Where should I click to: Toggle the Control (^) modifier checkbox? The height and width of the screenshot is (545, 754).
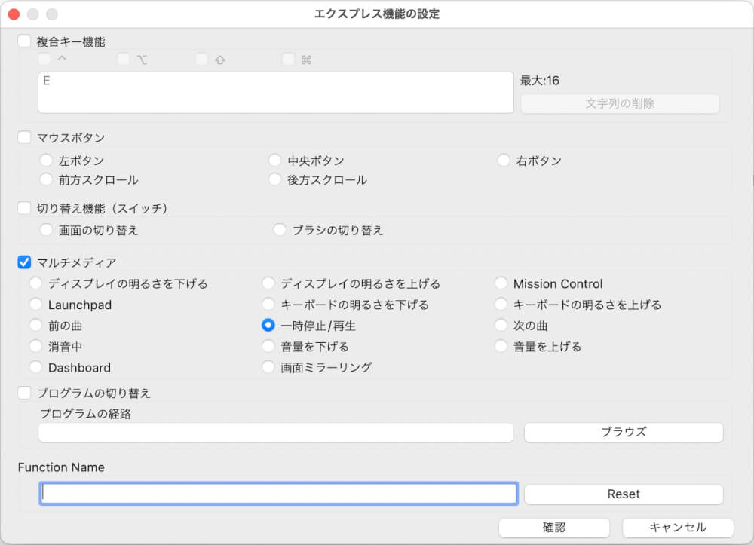pos(44,59)
